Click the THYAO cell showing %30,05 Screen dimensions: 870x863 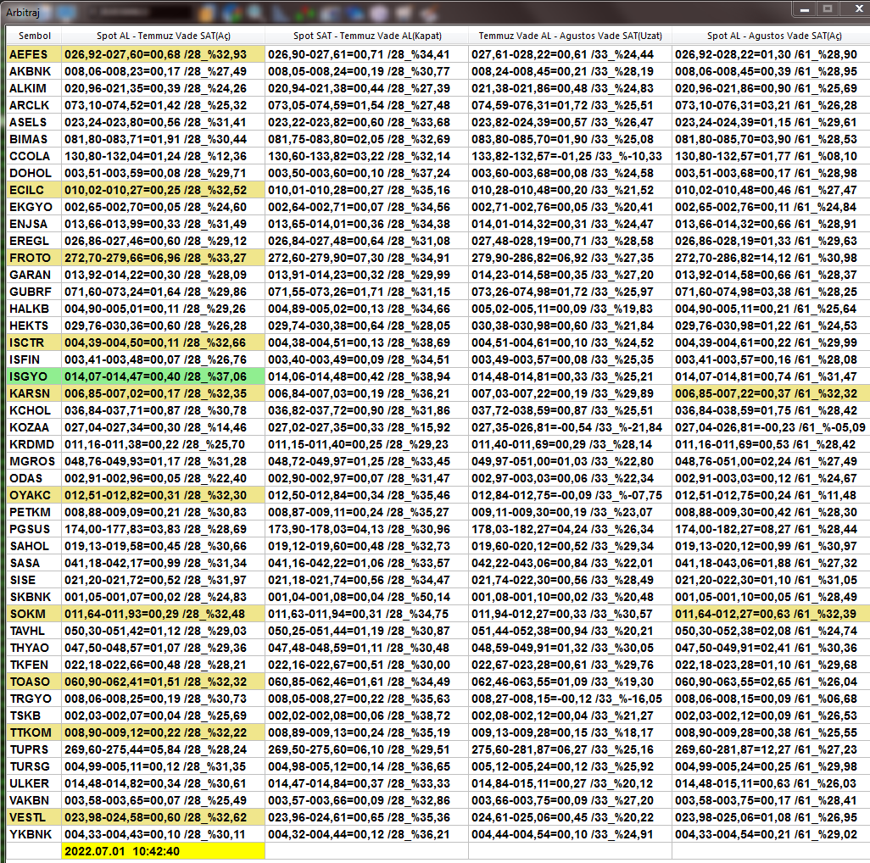tap(571, 648)
